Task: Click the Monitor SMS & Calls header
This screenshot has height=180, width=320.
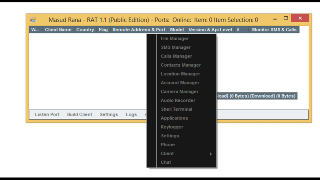Action: pos(274,30)
